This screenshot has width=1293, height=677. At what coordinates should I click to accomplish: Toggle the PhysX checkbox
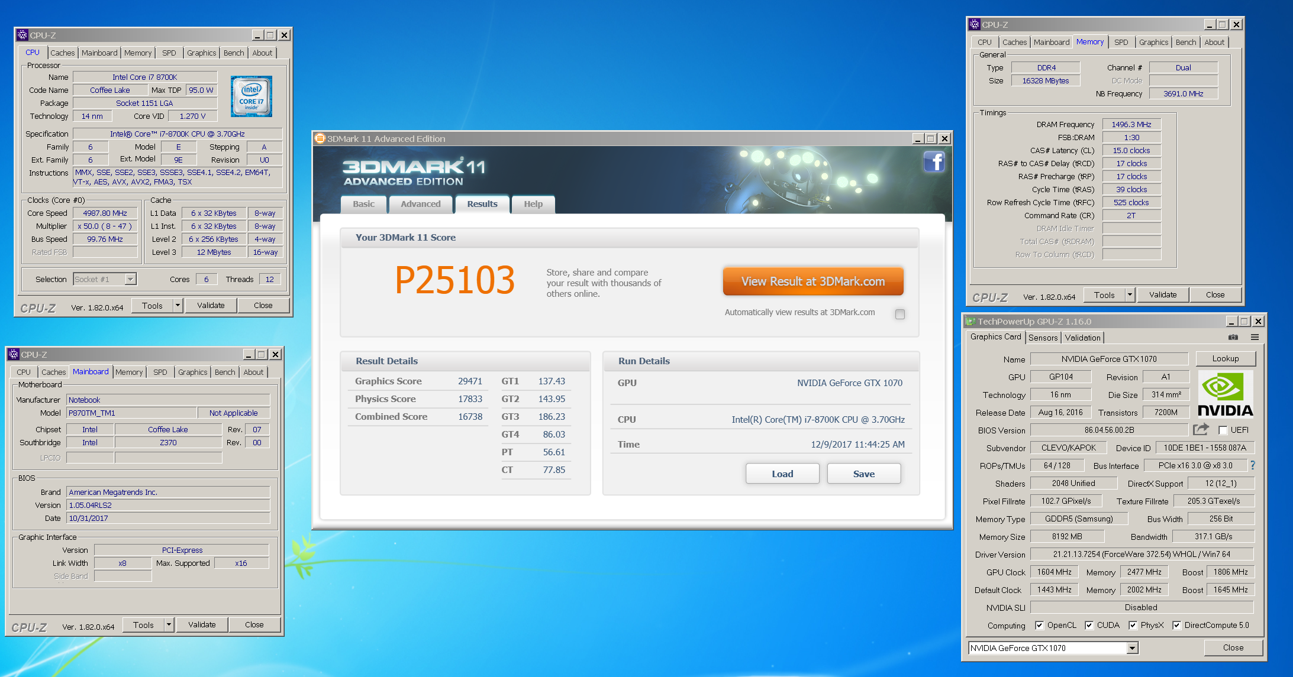tap(1133, 625)
